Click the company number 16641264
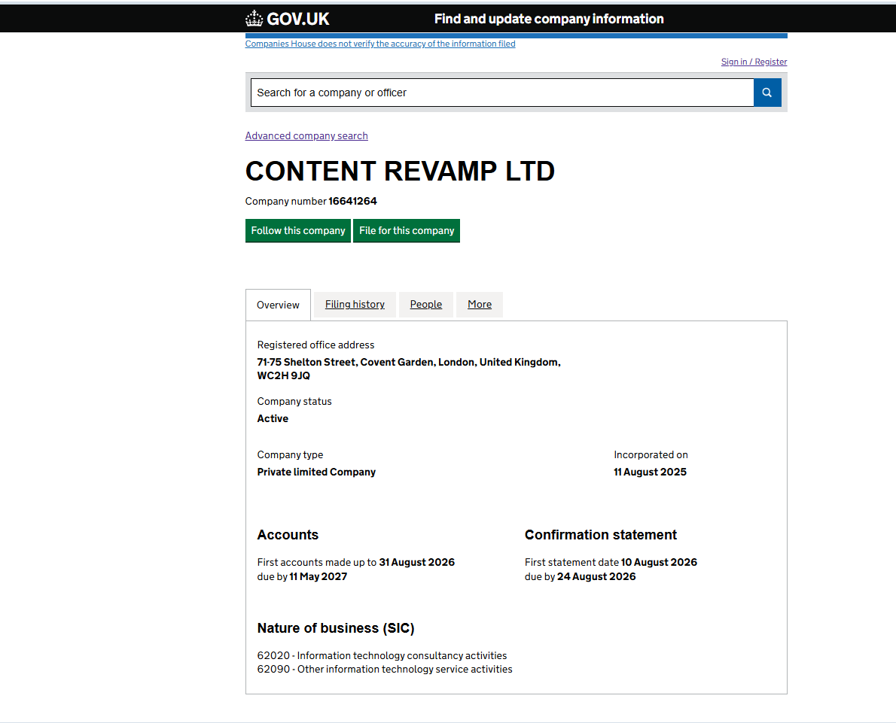 pyautogui.click(x=352, y=201)
